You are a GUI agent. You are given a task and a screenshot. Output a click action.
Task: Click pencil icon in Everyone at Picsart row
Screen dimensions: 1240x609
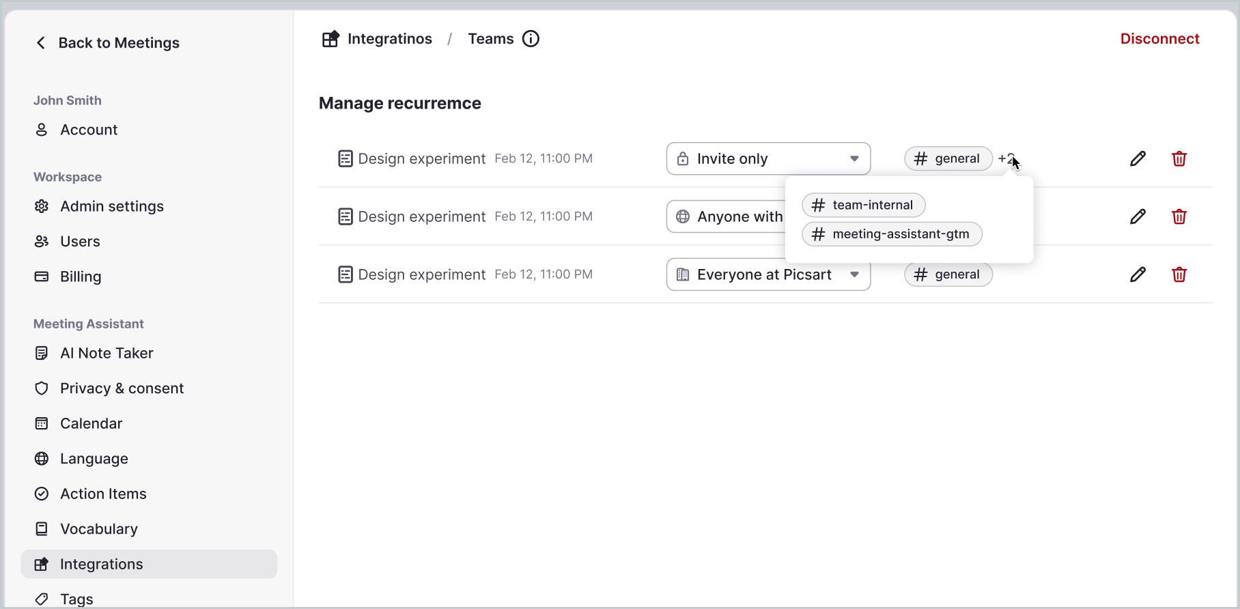coord(1138,274)
